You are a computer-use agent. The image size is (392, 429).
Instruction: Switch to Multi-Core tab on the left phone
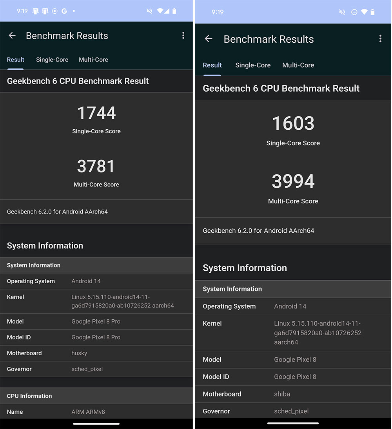[x=93, y=60]
